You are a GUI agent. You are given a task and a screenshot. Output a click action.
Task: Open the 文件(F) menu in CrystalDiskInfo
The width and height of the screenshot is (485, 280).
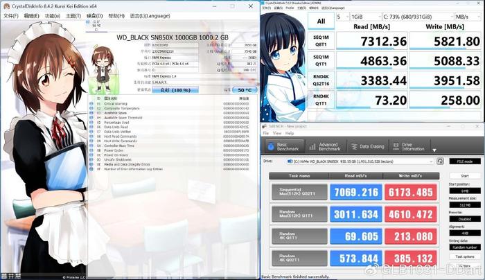(x=11, y=16)
